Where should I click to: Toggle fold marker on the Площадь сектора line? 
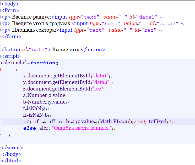click(1, 30)
